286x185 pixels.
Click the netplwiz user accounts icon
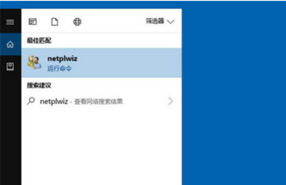[34, 62]
